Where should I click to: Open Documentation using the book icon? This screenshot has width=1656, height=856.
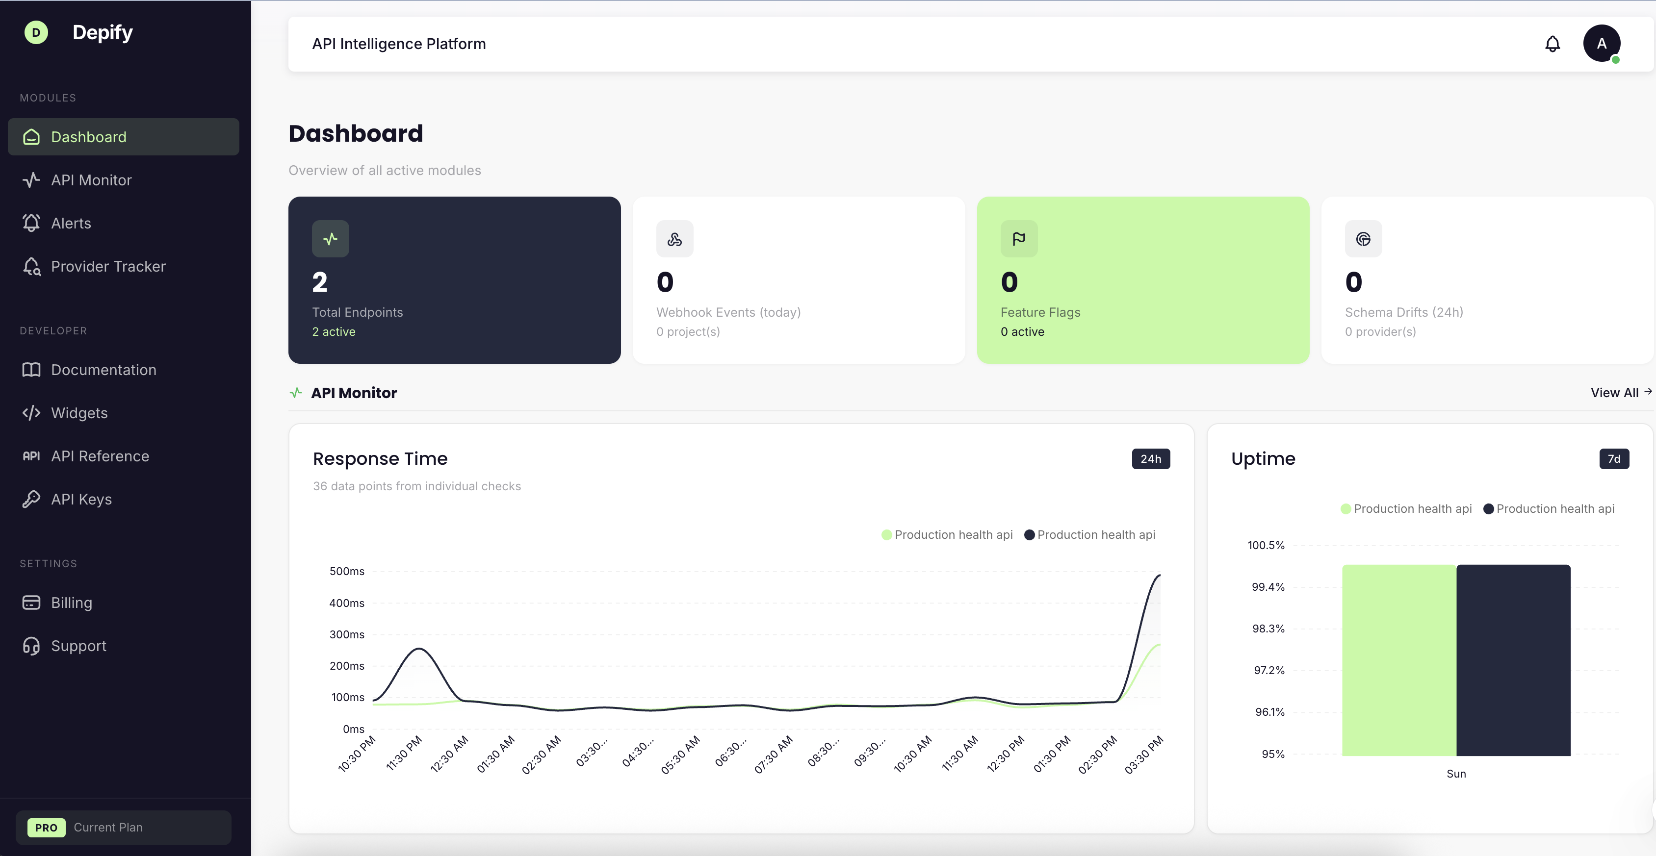pyautogui.click(x=31, y=370)
